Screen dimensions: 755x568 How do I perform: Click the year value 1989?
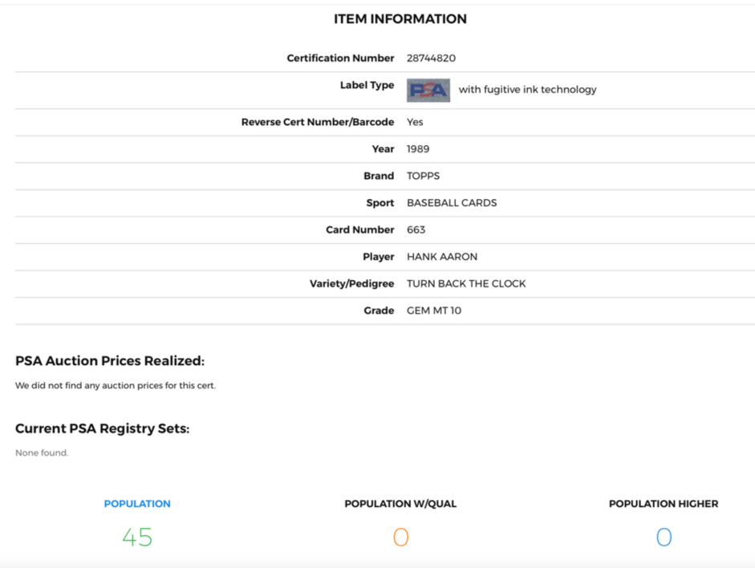[x=418, y=149]
